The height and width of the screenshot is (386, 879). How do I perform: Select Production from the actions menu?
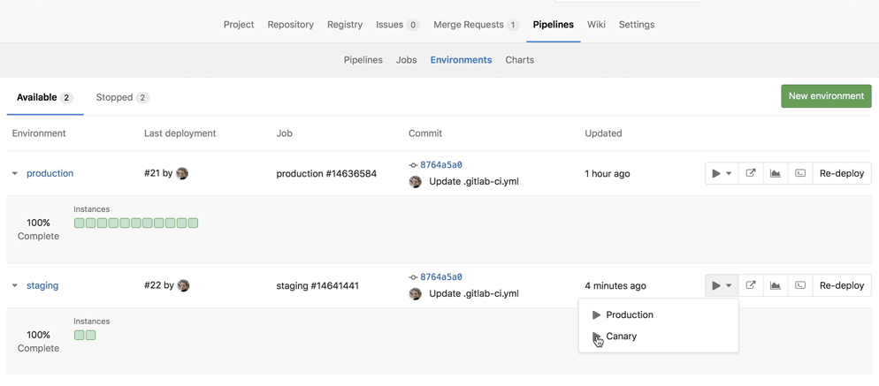point(629,314)
